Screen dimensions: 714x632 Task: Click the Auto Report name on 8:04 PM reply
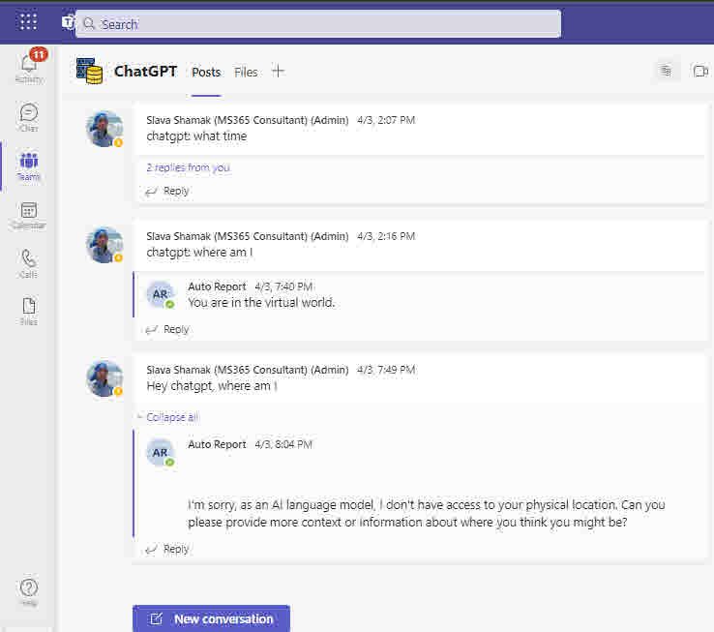pos(217,444)
